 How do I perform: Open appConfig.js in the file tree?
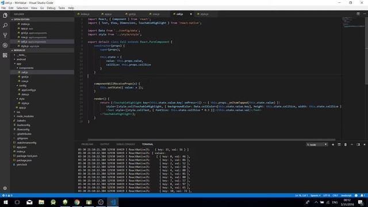(28, 90)
